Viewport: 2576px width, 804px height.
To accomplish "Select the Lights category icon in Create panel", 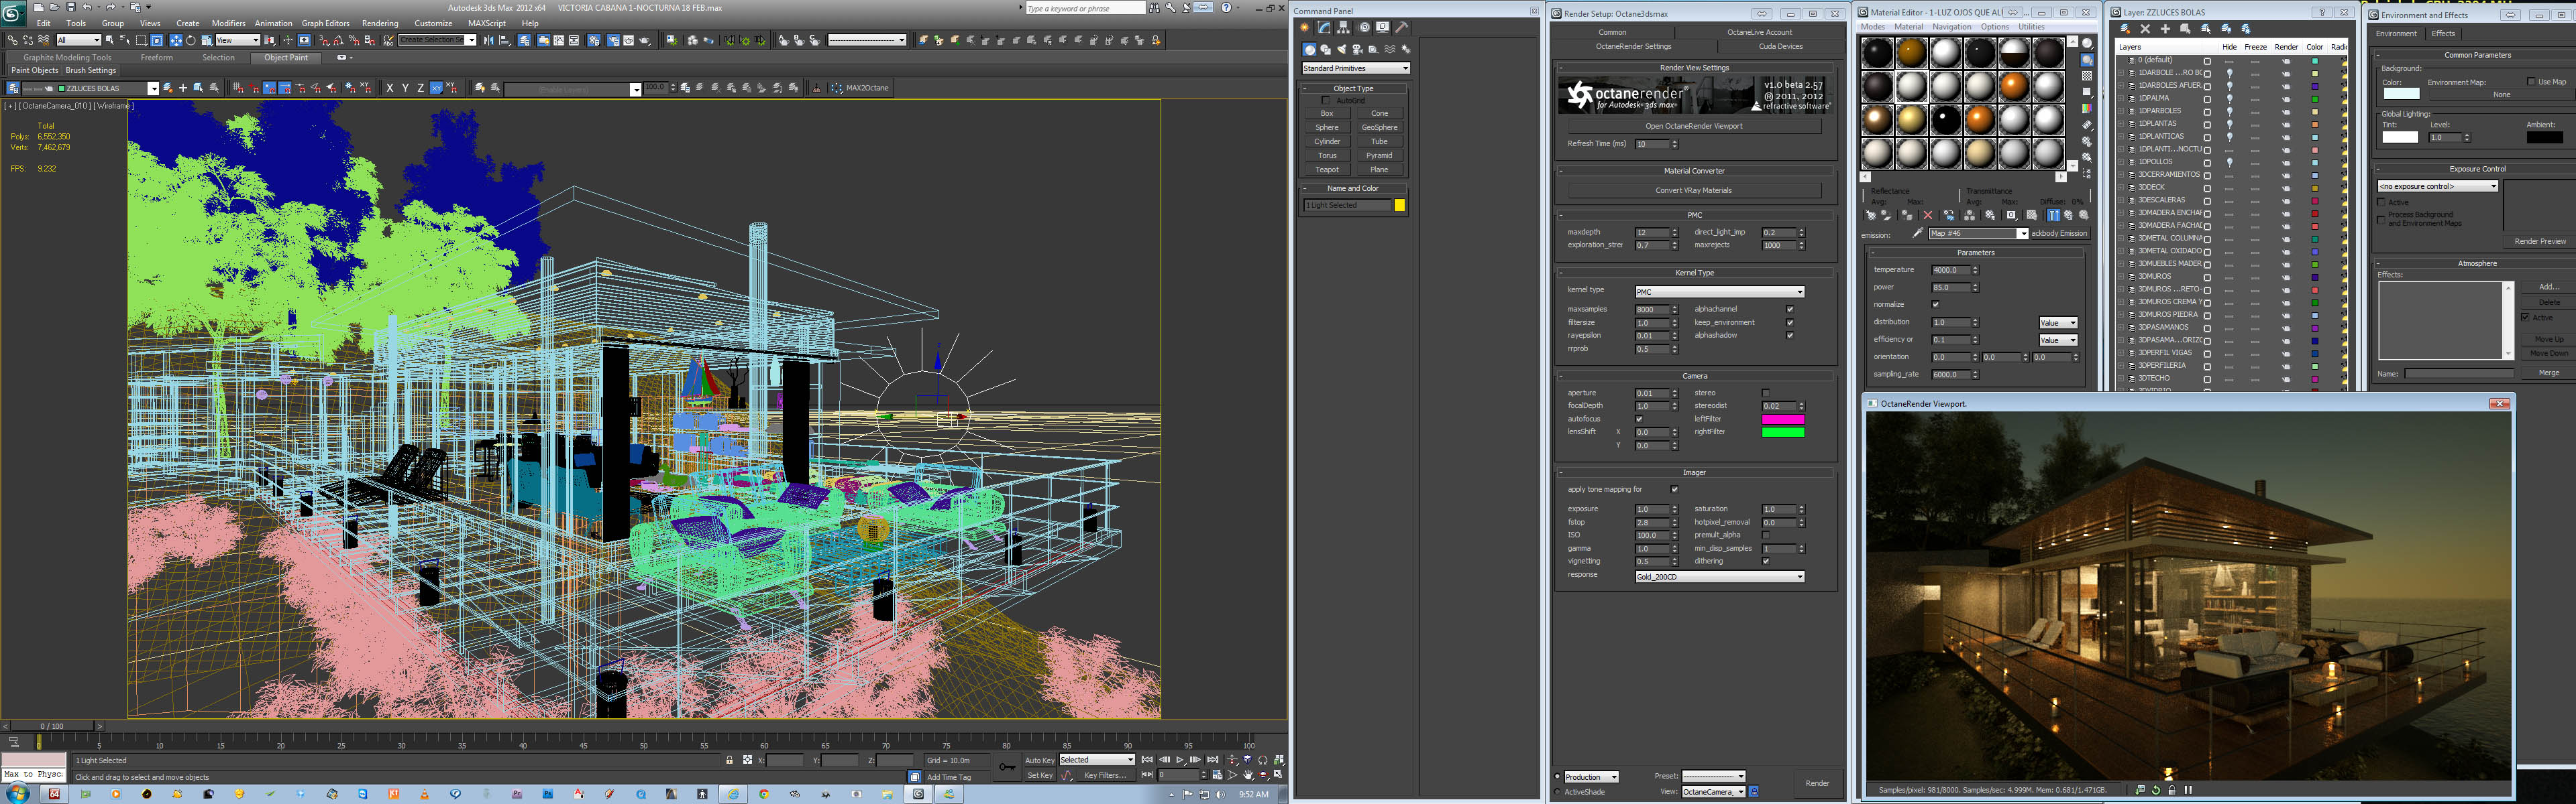I will (1341, 49).
